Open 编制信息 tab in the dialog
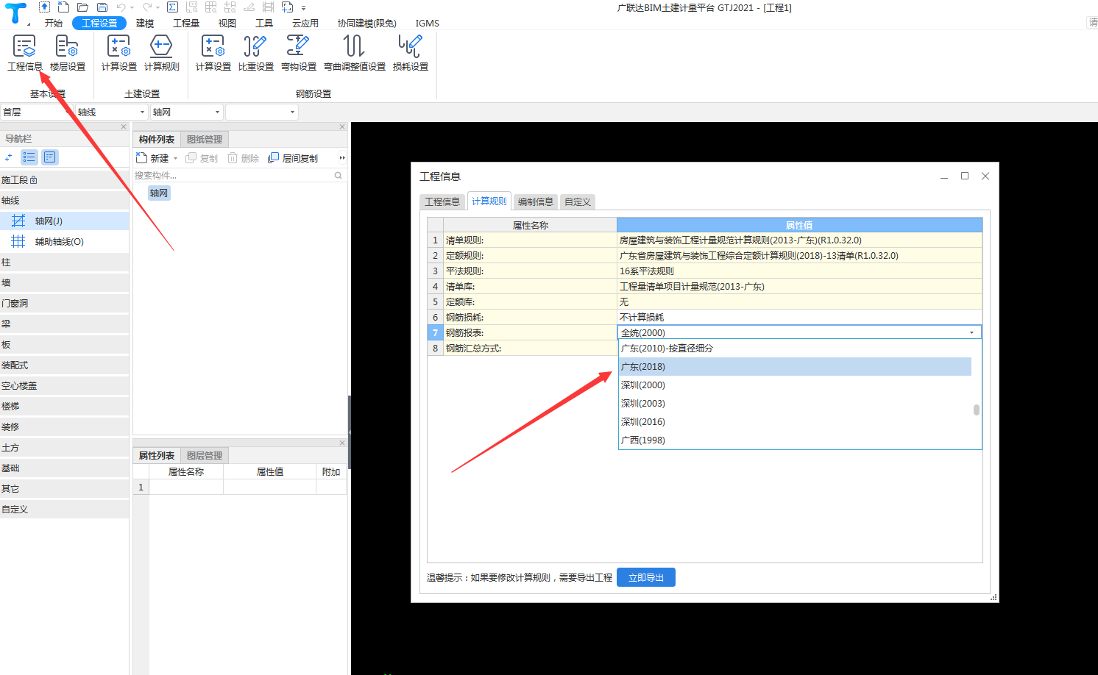Screen dimensions: 1098x675 click(x=536, y=201)
